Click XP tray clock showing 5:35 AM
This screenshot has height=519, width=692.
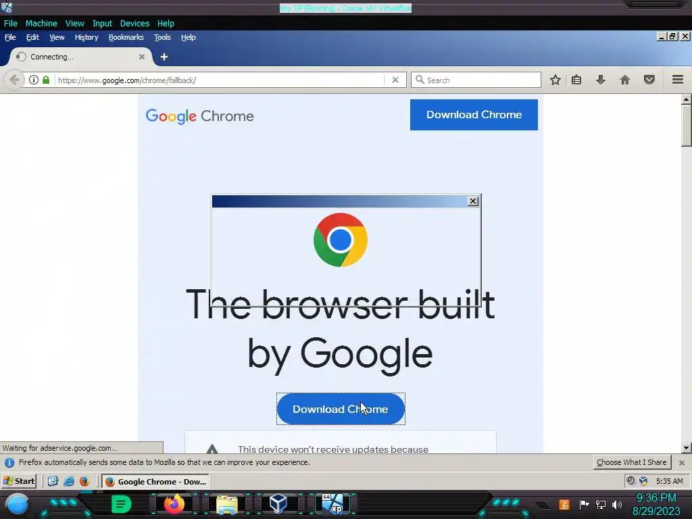coord(669,481)
